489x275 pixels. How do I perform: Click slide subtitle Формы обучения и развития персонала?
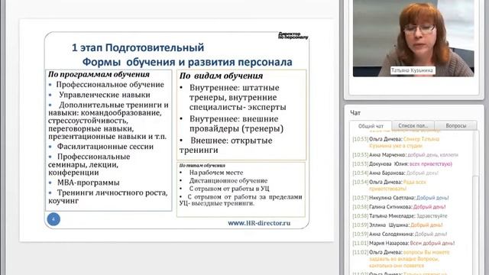pos(187,62)
